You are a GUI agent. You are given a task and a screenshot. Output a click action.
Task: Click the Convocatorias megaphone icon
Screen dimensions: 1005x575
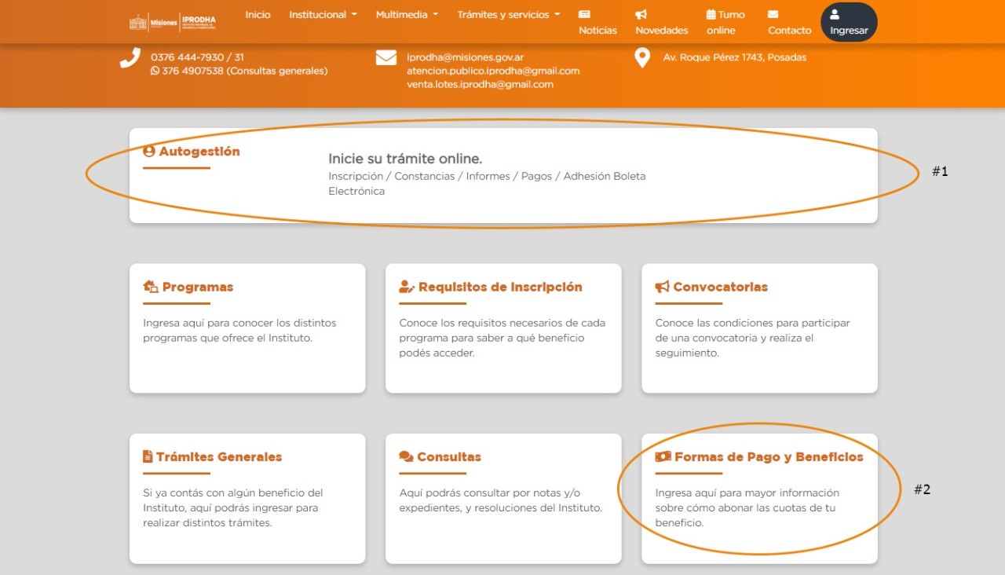tap(663, 287)
